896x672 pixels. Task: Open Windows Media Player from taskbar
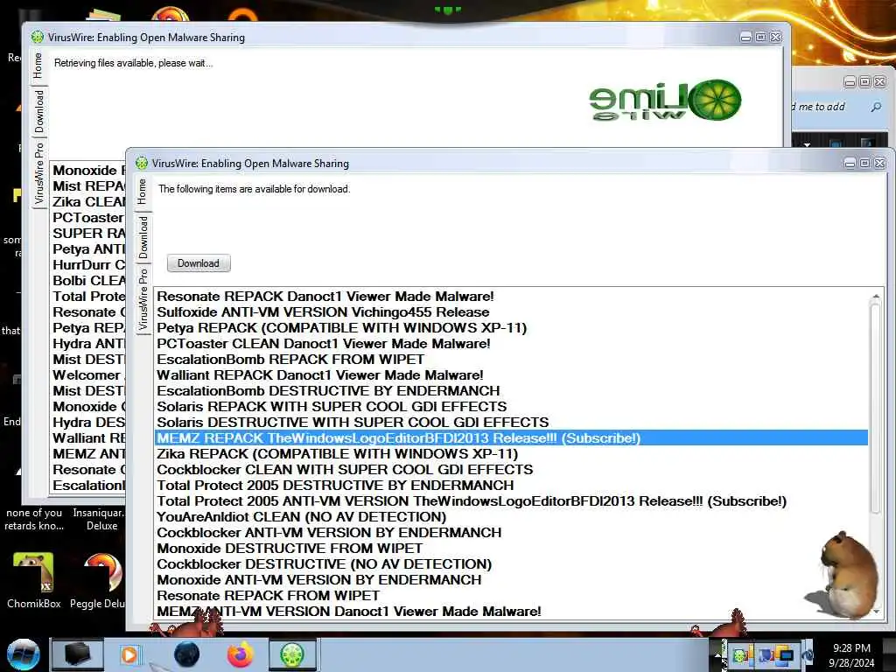coord(129,654)
